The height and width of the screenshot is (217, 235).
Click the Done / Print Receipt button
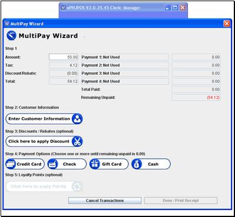click(x=181, y=201)
